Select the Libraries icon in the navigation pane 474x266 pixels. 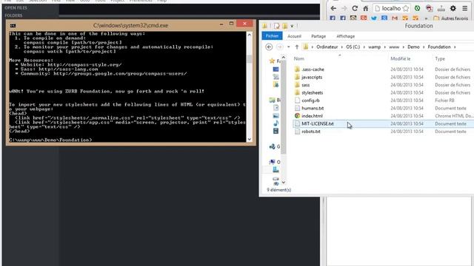273,100
